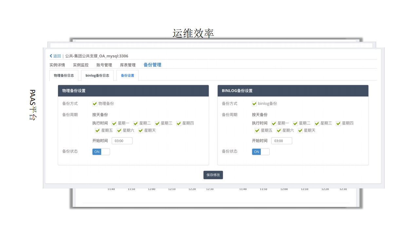Open the 账号管理 tab

pos(104,65)
